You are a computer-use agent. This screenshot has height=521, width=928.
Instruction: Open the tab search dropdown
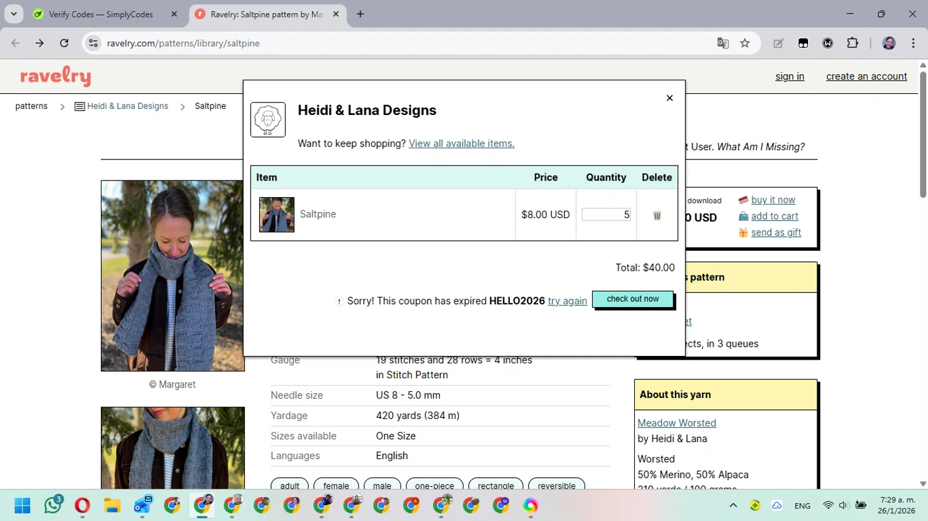point(14,14)
